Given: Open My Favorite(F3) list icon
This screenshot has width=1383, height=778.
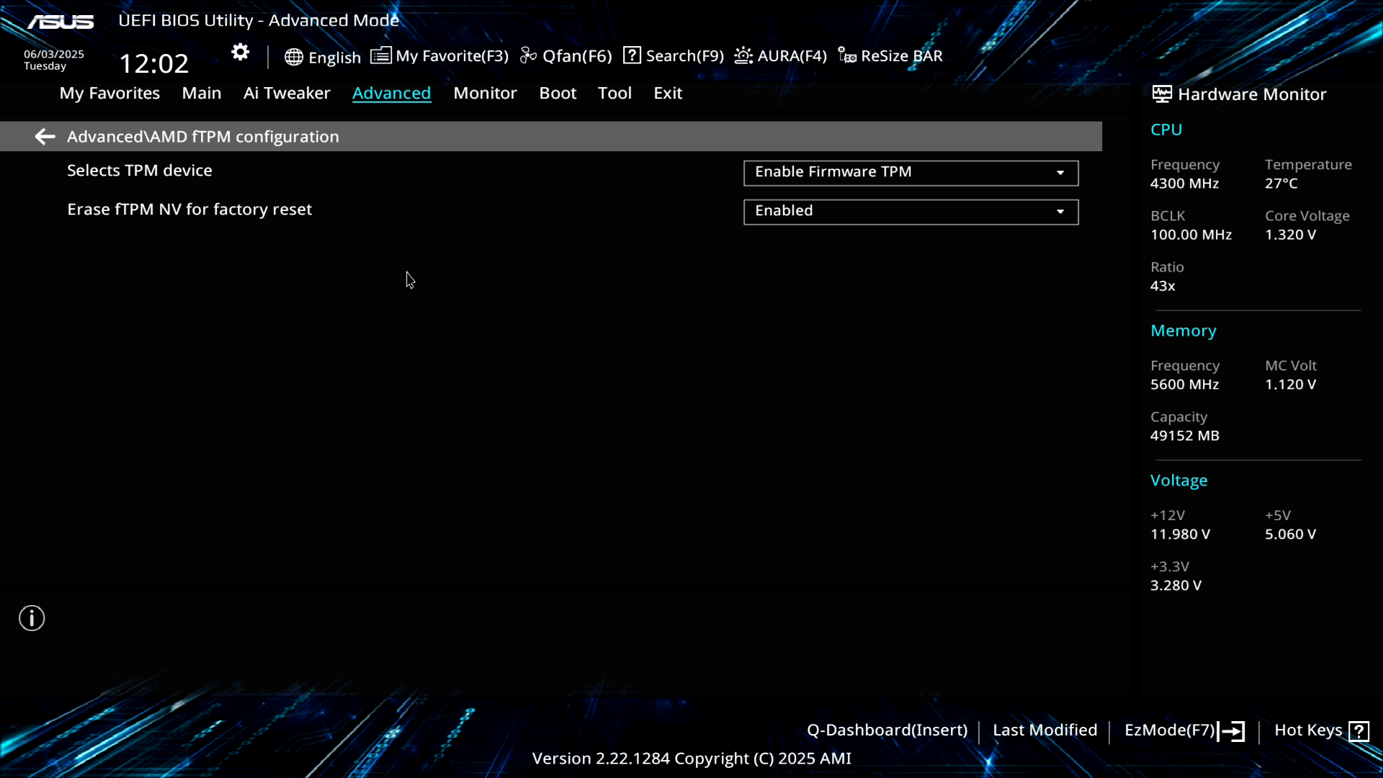Looking at the screenshot, I should point(381,55).
